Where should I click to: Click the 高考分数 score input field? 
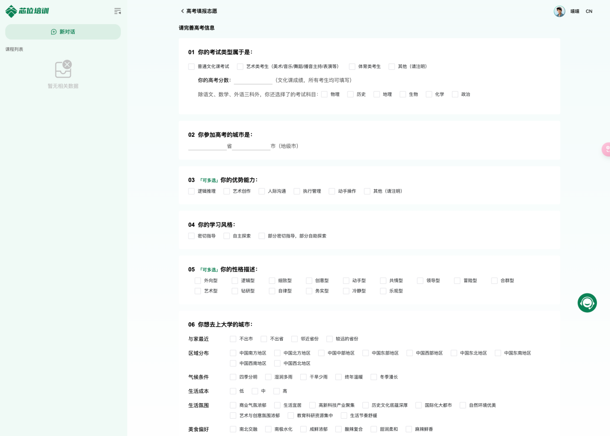253,80
